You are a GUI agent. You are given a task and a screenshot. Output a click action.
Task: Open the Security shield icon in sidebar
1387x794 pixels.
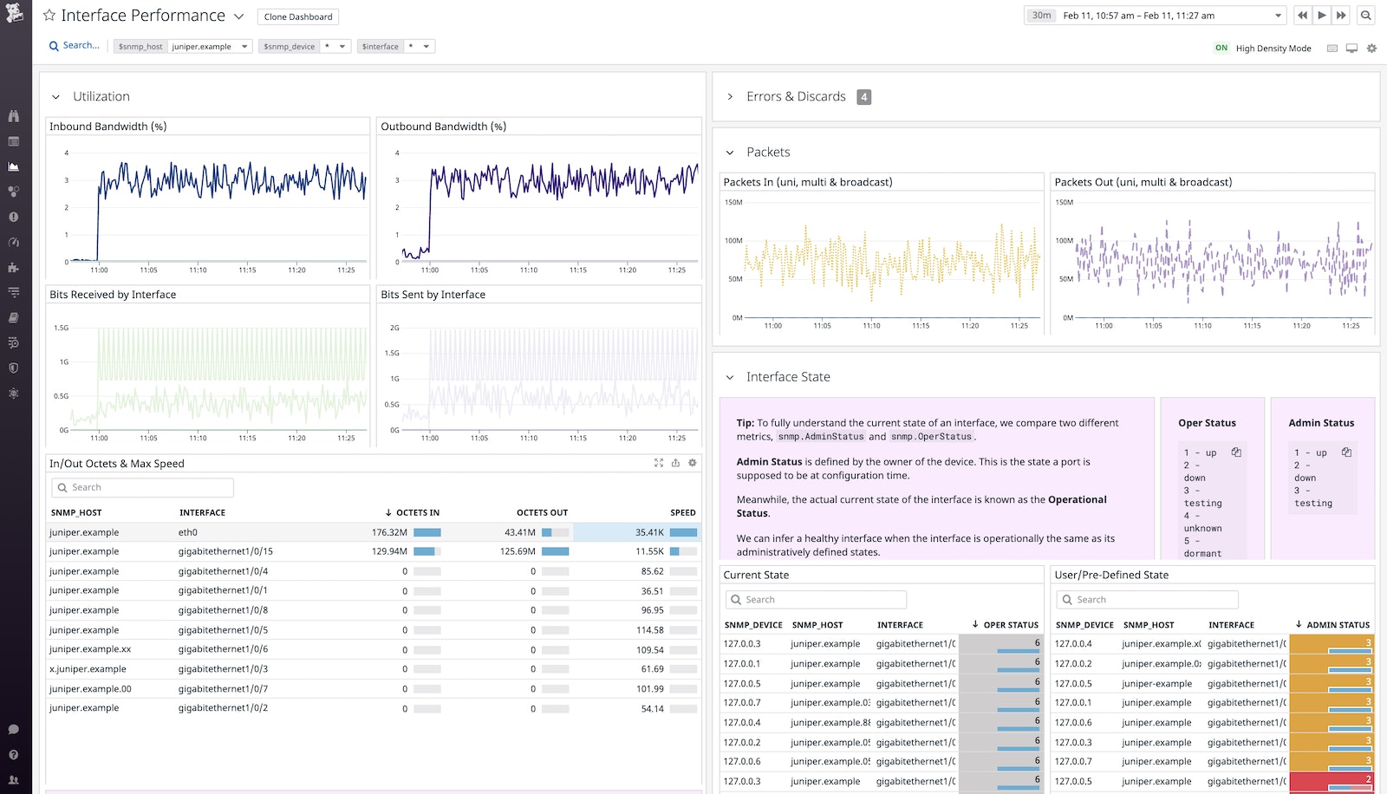coord(13,368)
